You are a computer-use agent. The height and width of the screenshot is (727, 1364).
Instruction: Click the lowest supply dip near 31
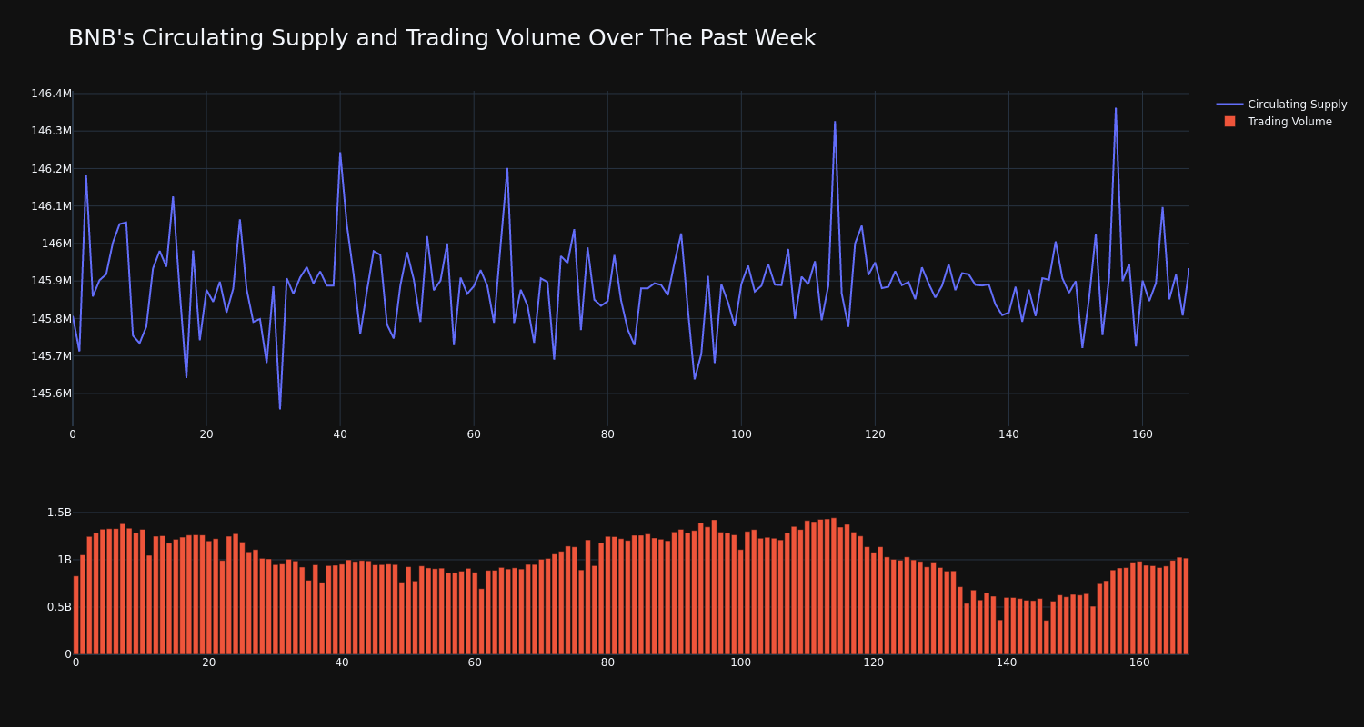pos(280,408)
